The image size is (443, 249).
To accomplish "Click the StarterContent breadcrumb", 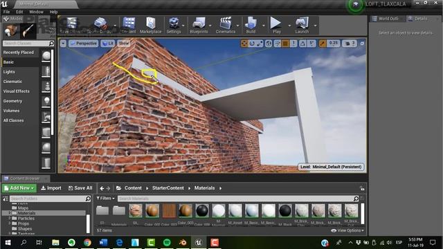I will [168, 188].
